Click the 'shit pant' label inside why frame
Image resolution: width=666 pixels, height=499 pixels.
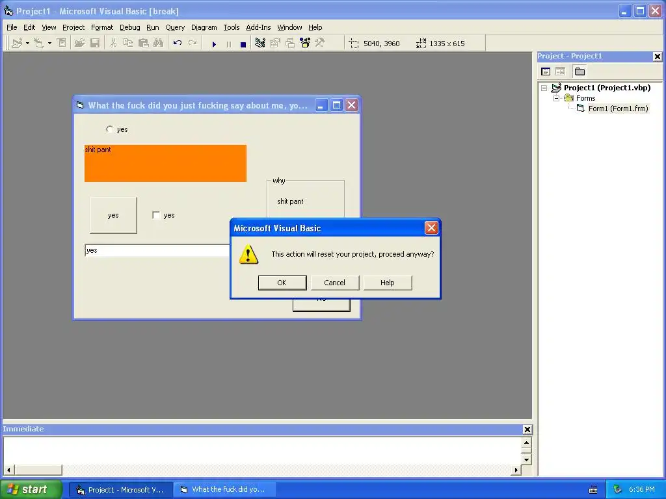click(x=290, y=201)
